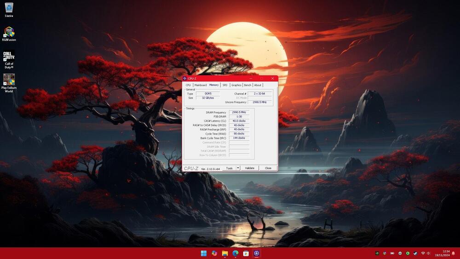Open the NVIDIA tray icon
Viewport: 460px width, 259px height.
pos(377,253)
